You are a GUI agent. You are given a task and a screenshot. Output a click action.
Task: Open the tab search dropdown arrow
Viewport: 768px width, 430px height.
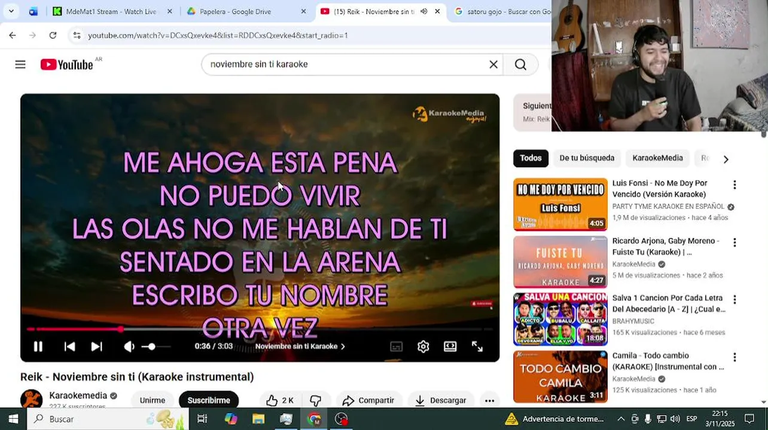click(11, 11)
